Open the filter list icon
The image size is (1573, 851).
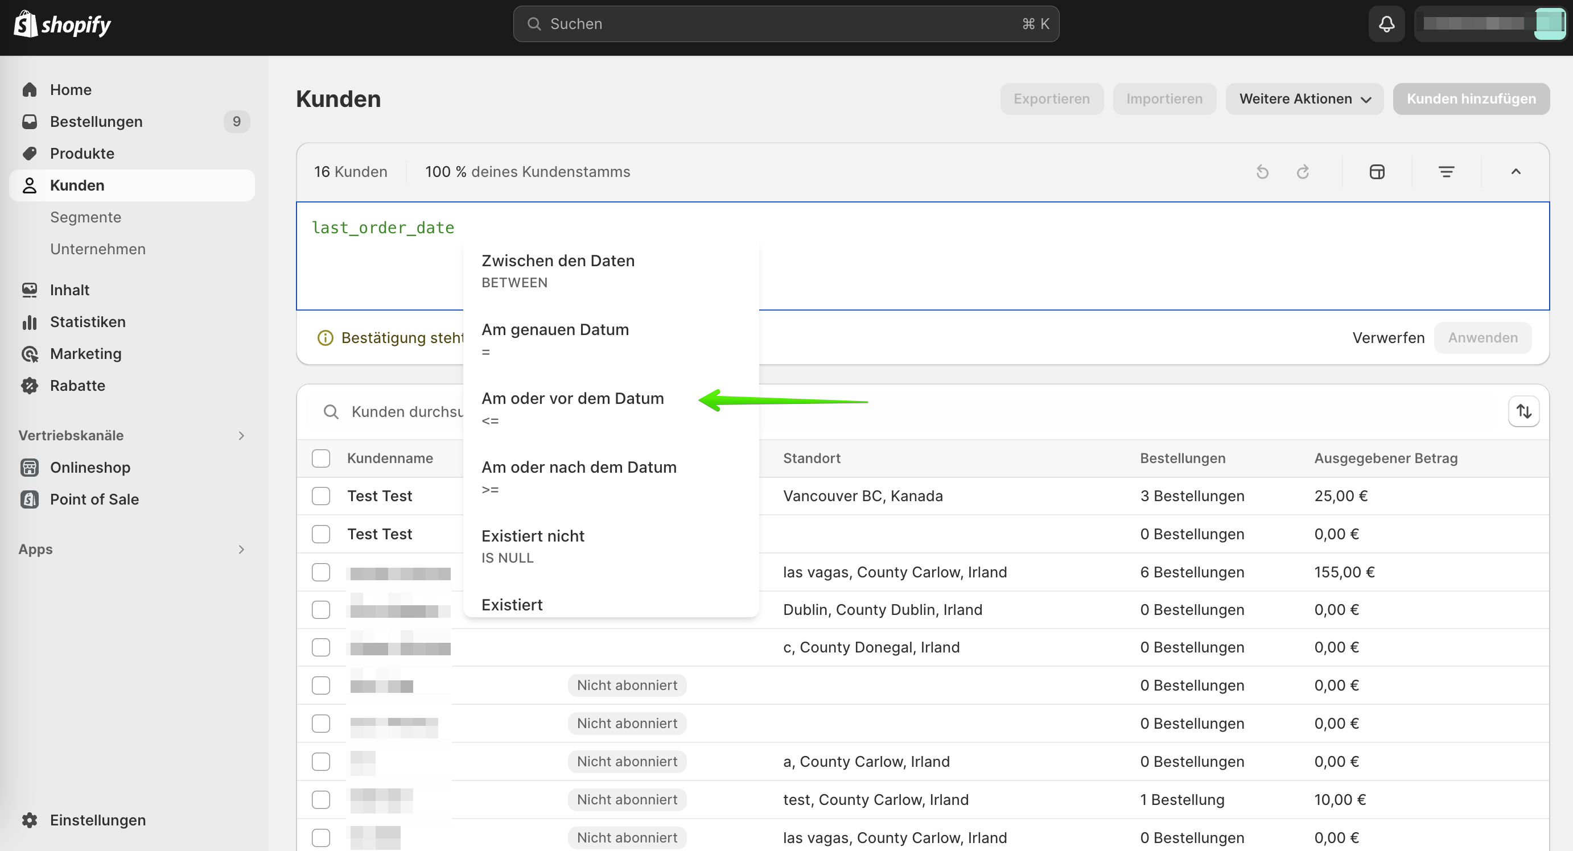coord(1446,172)
